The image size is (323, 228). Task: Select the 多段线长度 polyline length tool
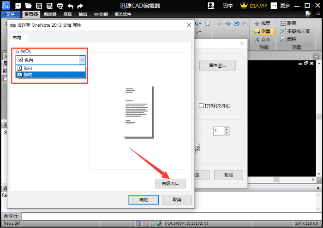(295, 31)
